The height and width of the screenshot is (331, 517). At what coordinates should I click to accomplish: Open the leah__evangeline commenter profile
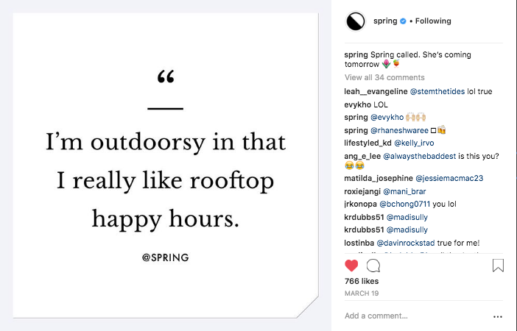tap(374, 92)
